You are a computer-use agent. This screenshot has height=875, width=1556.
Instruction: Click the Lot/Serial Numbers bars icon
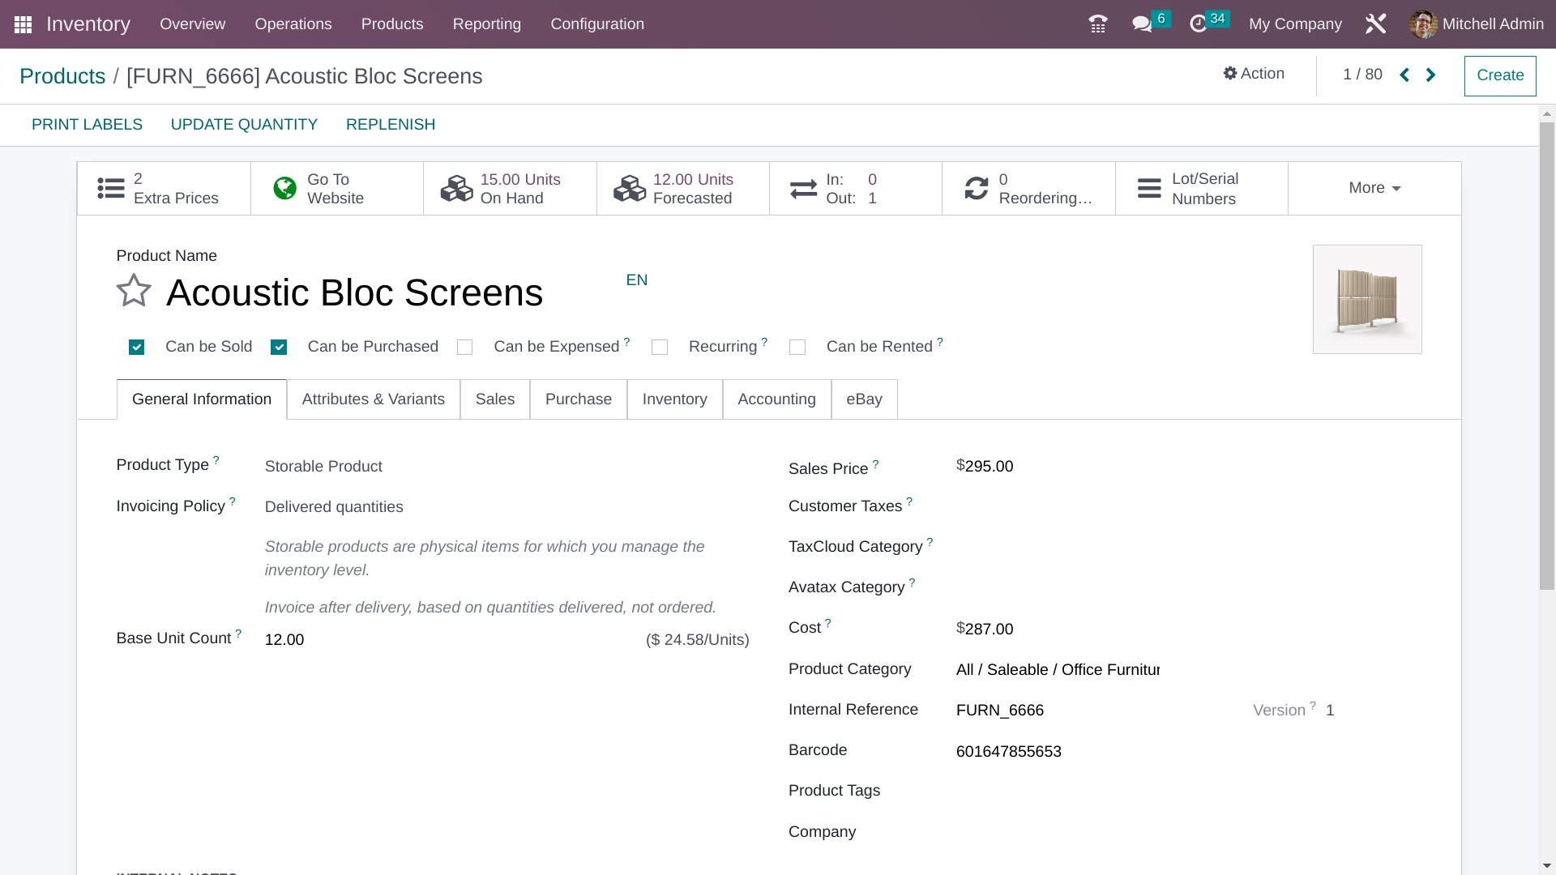[x=1149, y=189]
